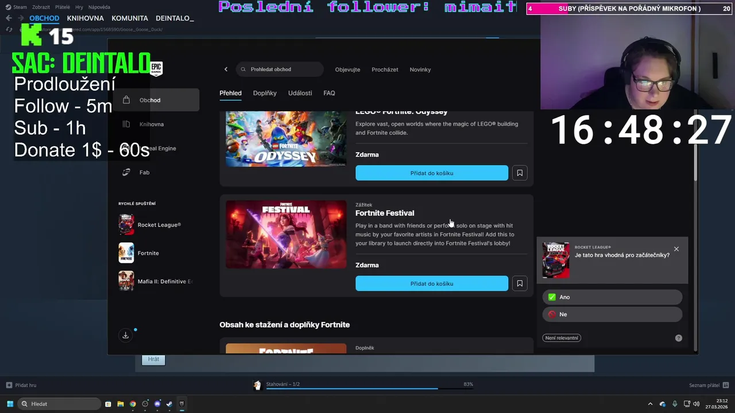735x413 pixels.
Task: Add LEGO Fortnite Odyssey to cart
Action: 432,173
